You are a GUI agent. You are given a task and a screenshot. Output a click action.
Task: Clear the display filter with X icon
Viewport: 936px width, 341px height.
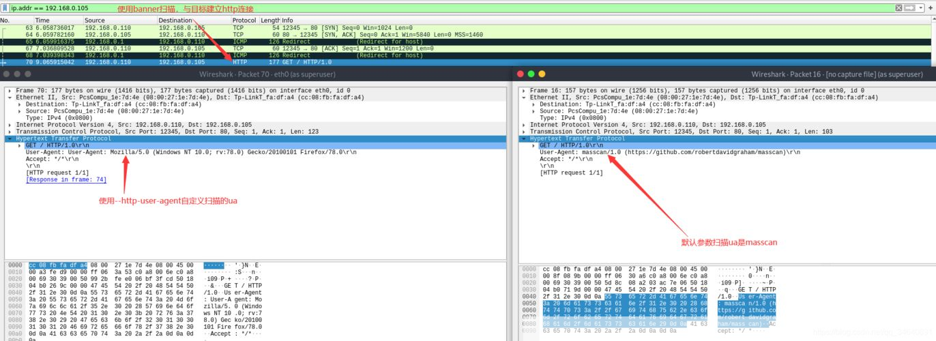point(898,8)
